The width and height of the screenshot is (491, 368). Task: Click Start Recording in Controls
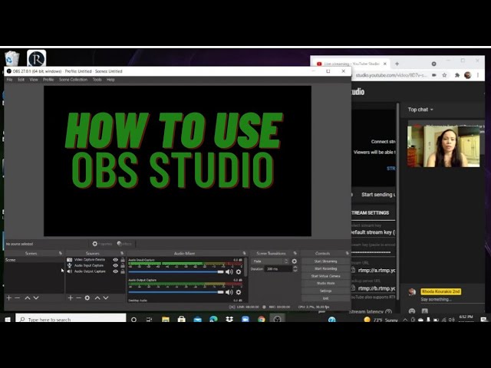(325, 268)
